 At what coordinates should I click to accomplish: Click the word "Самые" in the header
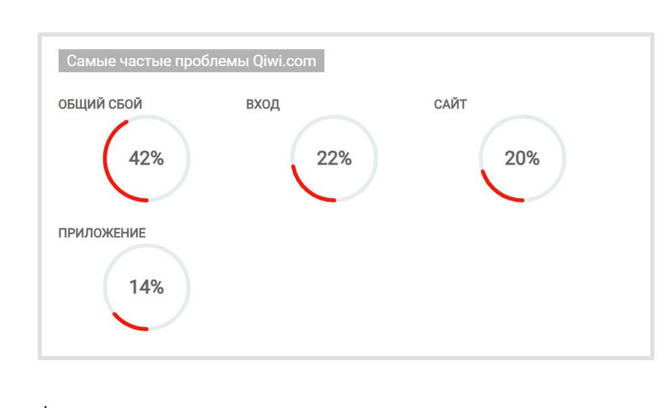[87, 61]
